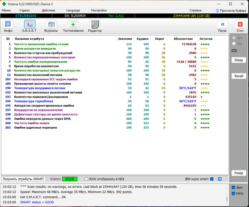
Task: Disable the Звук sound checkbox
Action: (x=233, y=187)
